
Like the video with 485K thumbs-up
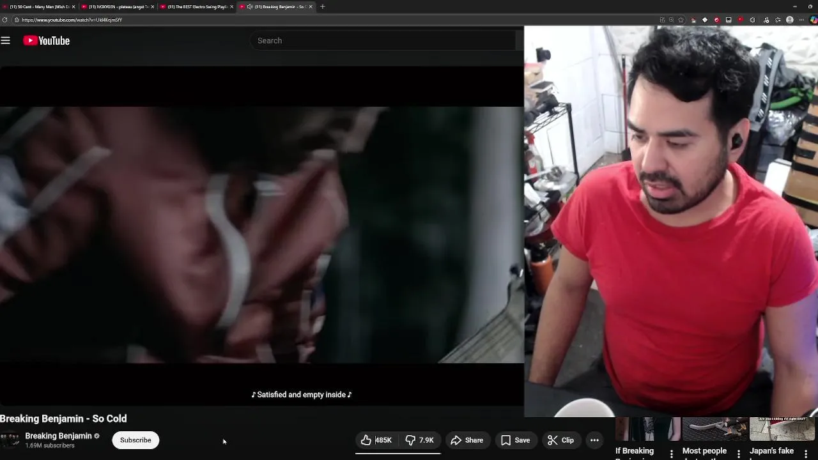[x=376, y=440]
